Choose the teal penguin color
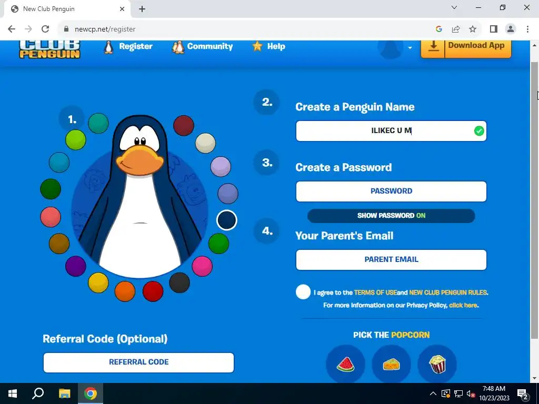The height and width of the screenshot is (404, 539). pos(98,123)
